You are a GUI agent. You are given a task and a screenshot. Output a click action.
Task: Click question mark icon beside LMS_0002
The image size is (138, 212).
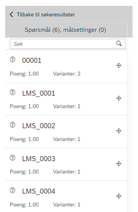[x=13, y=125]
